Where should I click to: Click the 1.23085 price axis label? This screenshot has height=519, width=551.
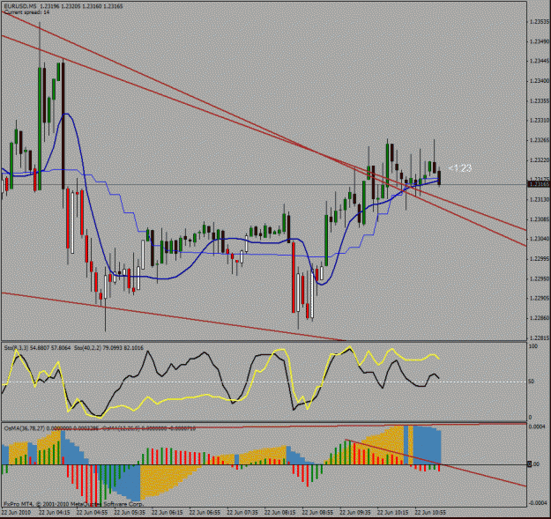point(540,219)
